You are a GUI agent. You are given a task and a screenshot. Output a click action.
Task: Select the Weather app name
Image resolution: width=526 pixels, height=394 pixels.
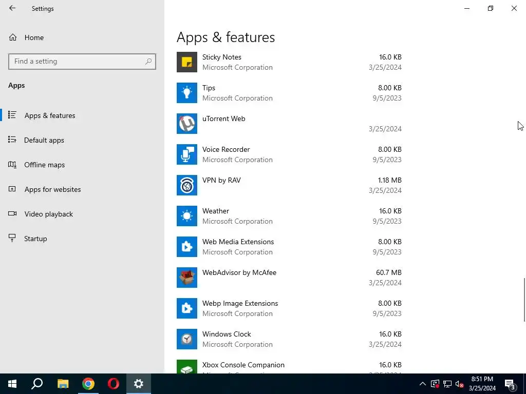[216, 211]
